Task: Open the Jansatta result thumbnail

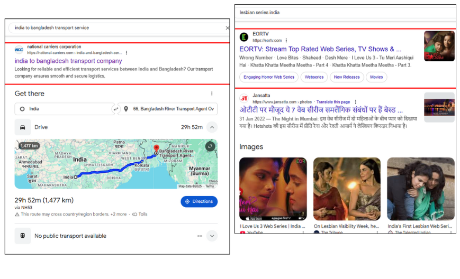Action: (439, 107)
